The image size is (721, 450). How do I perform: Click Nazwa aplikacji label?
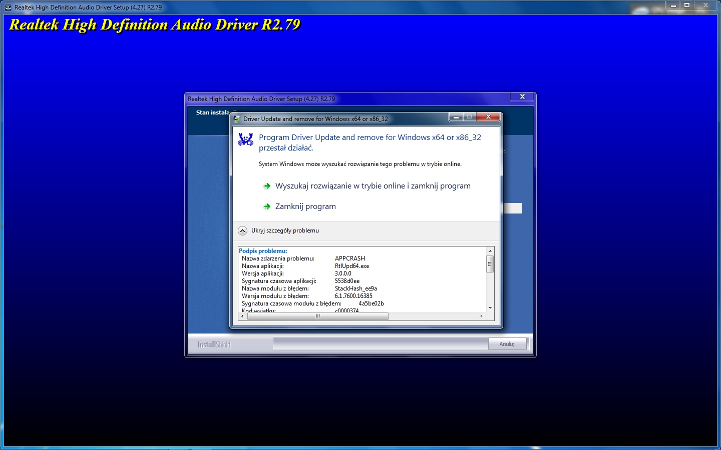click(x=263, y=266)
